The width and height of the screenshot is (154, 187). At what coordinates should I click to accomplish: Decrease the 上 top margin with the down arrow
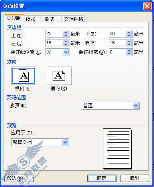[x=65, y=35]
